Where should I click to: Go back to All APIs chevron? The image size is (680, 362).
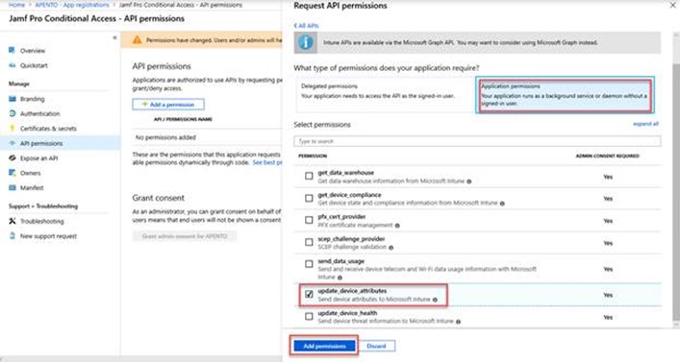click(306, 26)
